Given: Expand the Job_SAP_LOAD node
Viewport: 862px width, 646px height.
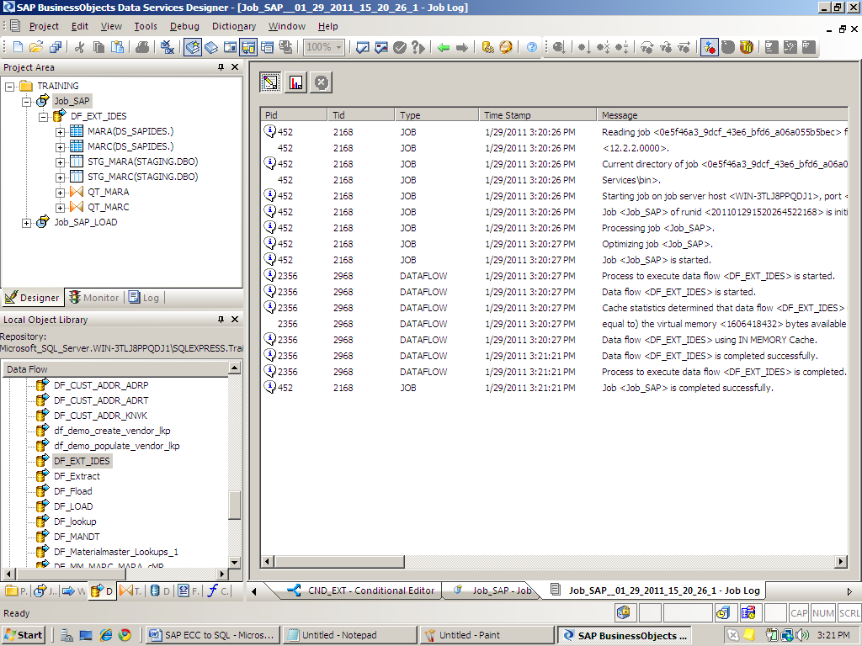Looking at the screenshot, I should click(x=26, y=222).
